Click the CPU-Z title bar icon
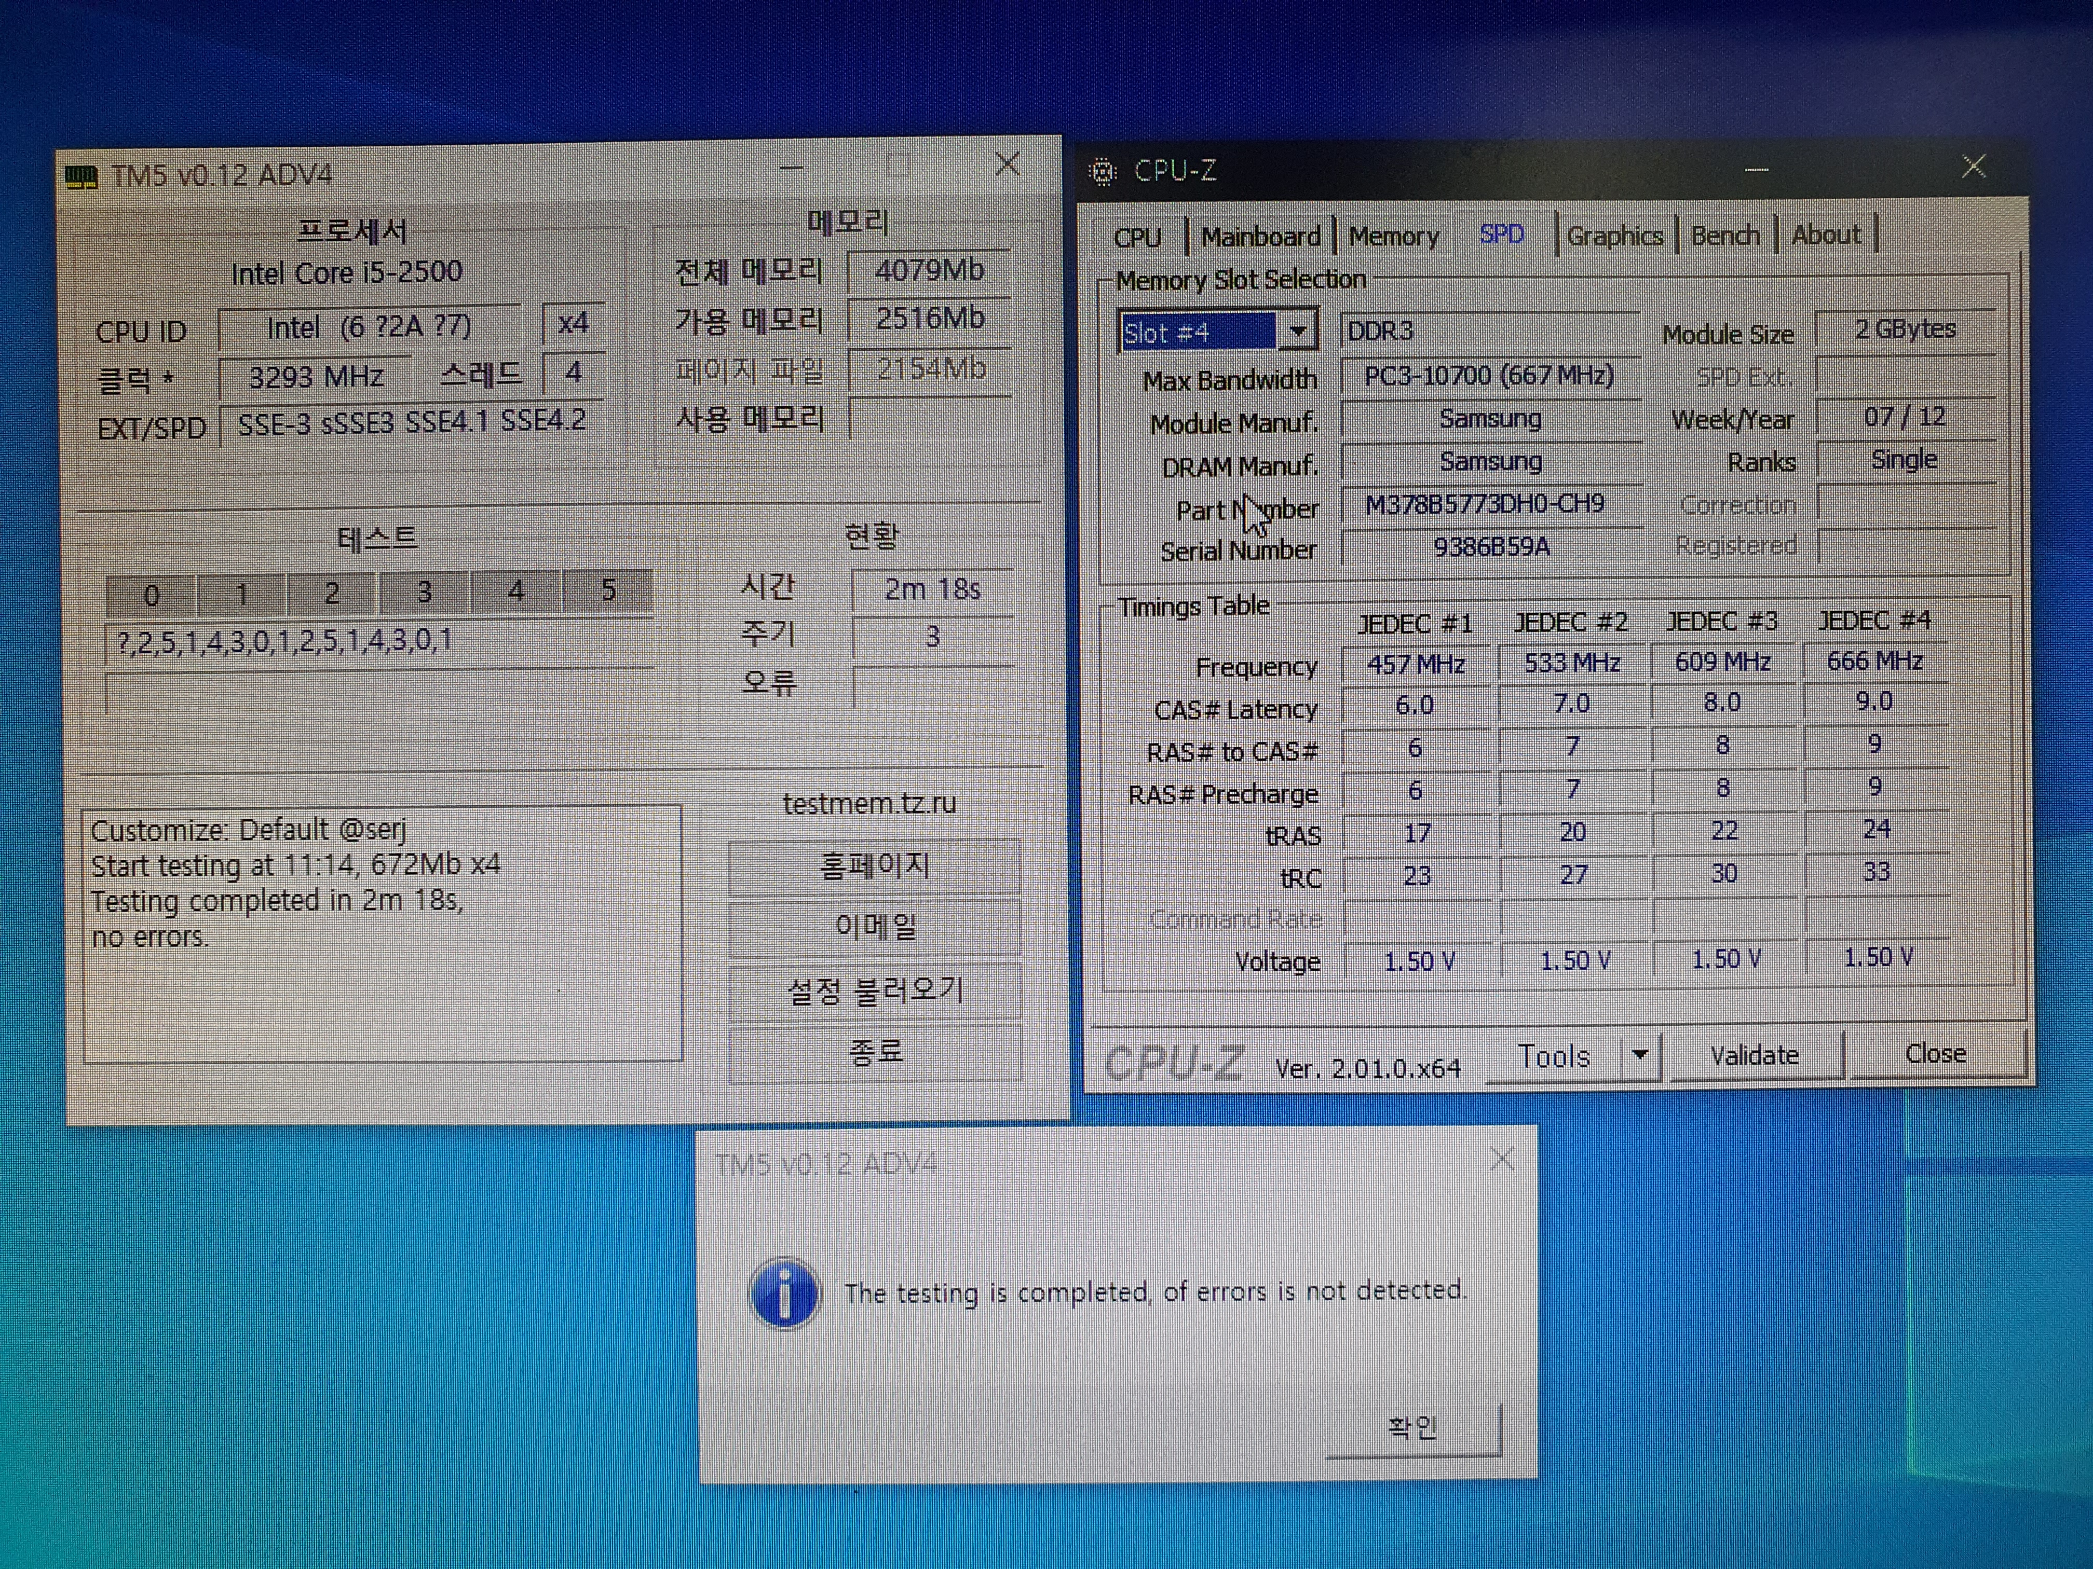The height and width of the screenshot is (1569, 2093). point(1103,171)
